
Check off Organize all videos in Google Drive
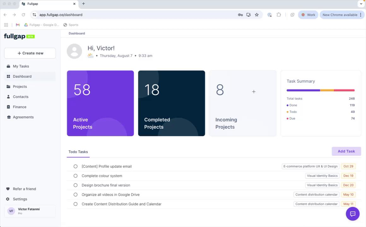click(75, 195)
